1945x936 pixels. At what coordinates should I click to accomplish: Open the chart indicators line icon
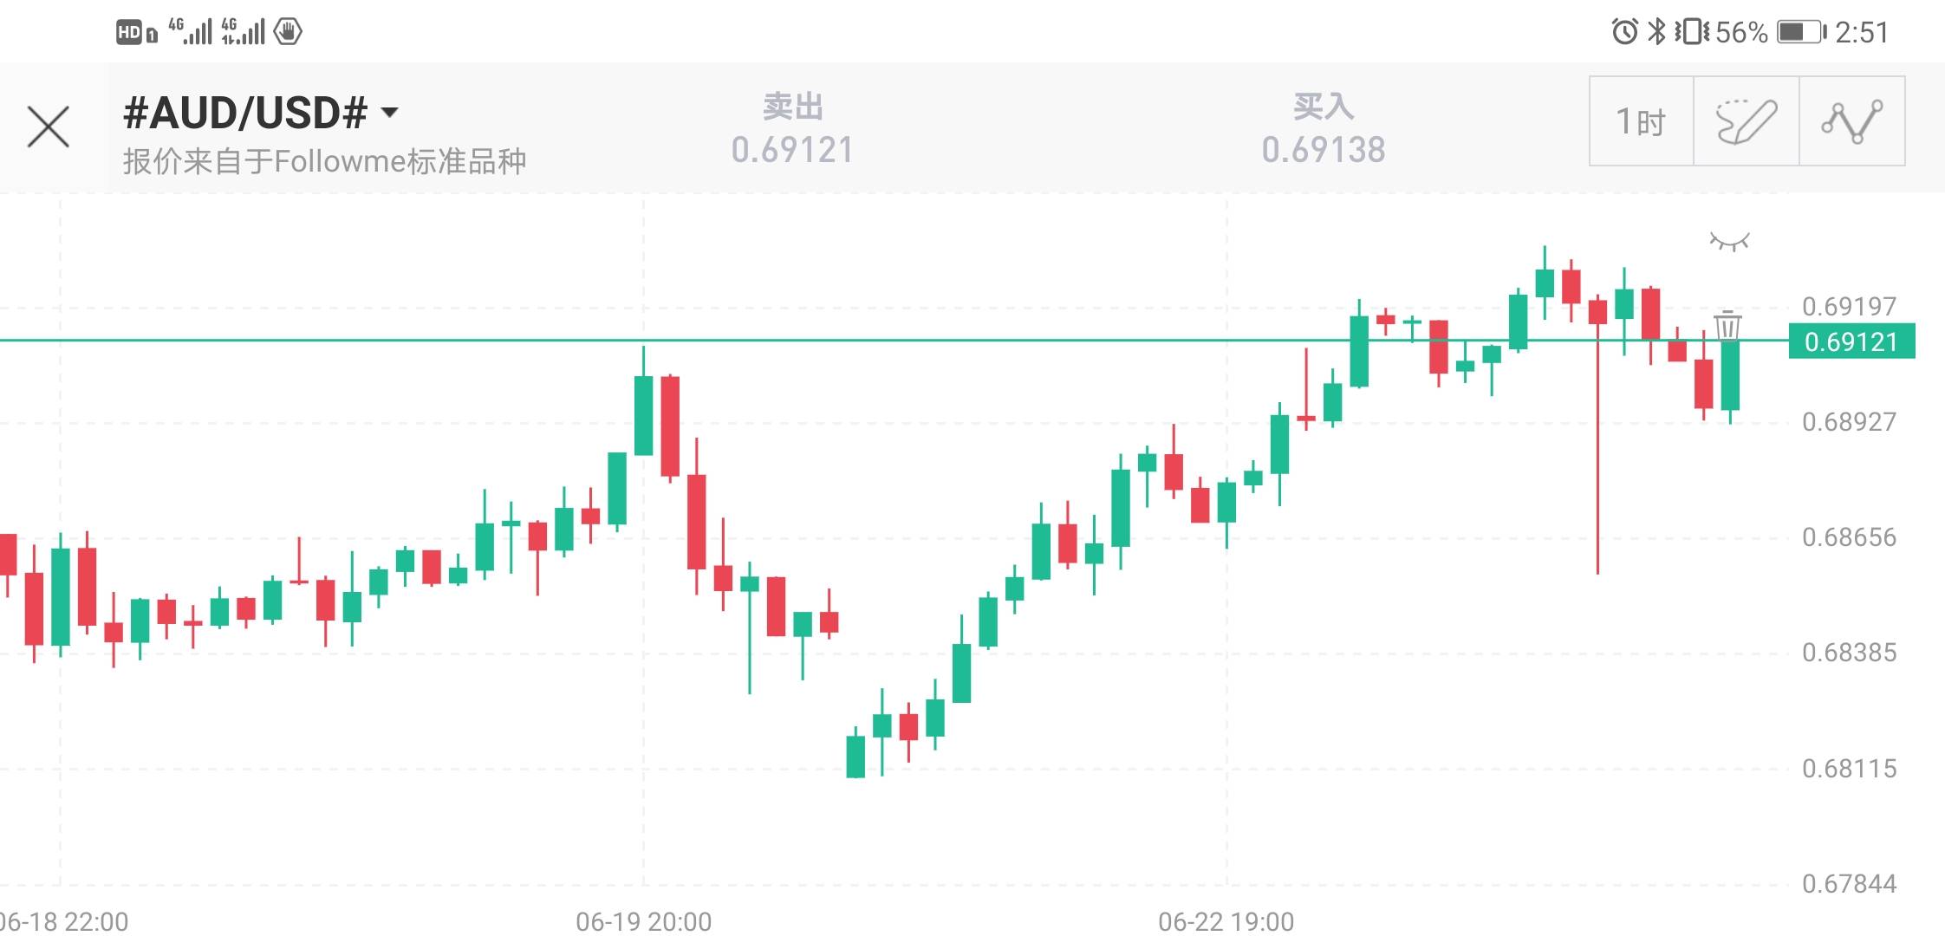[x=1851, y=121]
